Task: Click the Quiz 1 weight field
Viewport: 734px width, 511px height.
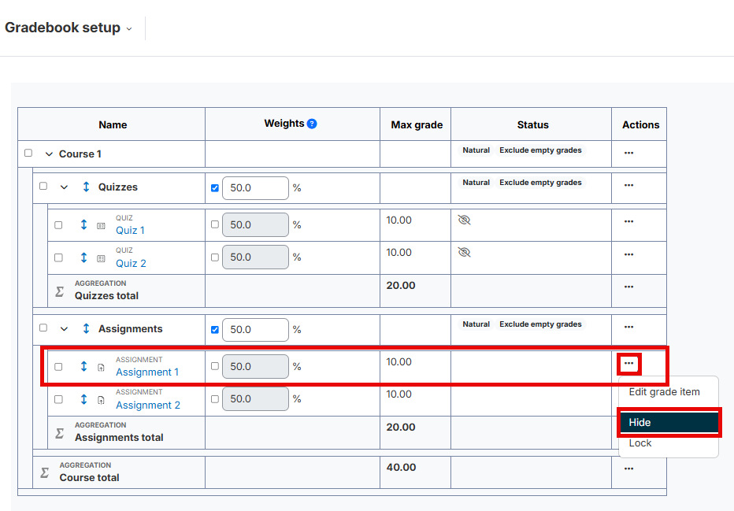Action: (256, 224)
